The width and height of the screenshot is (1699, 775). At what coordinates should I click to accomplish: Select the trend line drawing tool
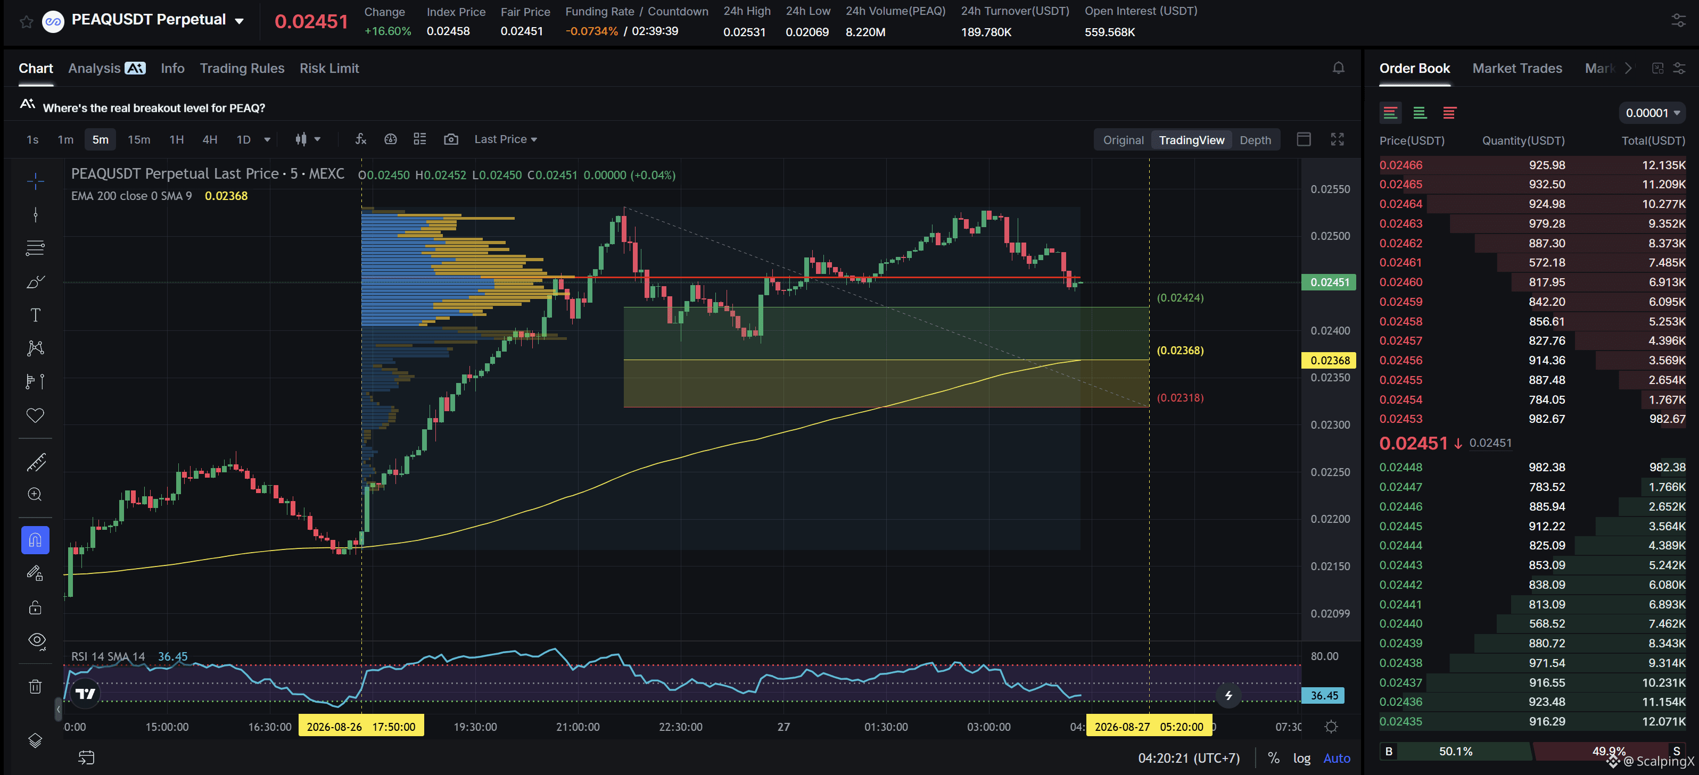[x=36, y=214]
